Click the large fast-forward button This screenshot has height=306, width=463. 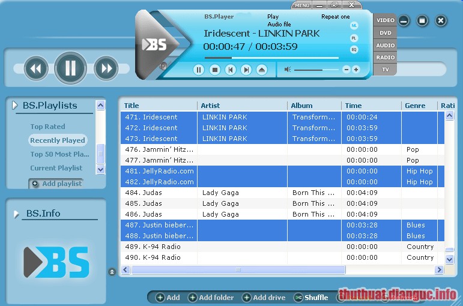pyautogui.click(x=106, y=68)
